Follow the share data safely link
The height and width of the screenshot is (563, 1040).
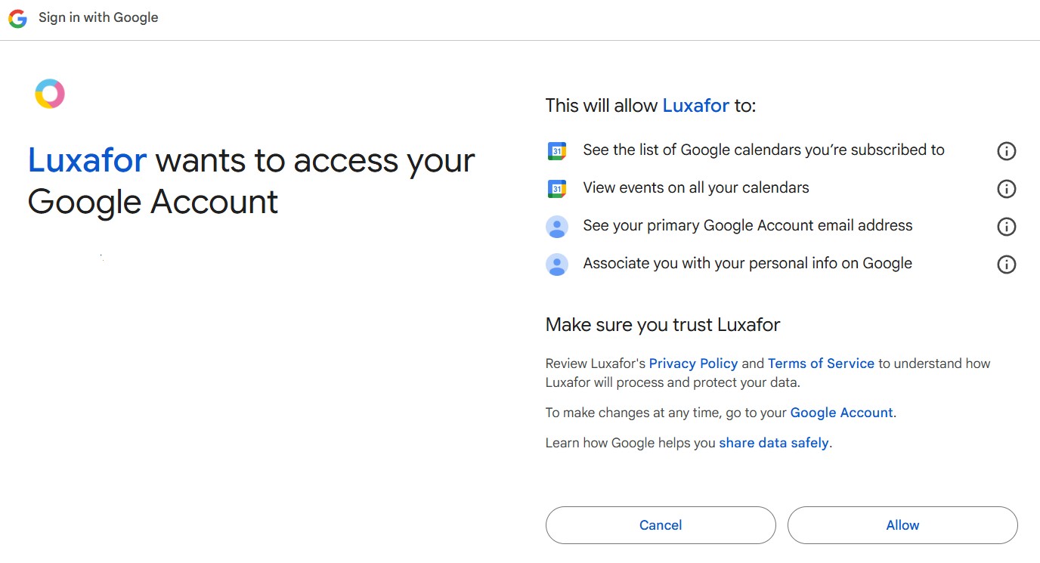[x=774, y=443]
